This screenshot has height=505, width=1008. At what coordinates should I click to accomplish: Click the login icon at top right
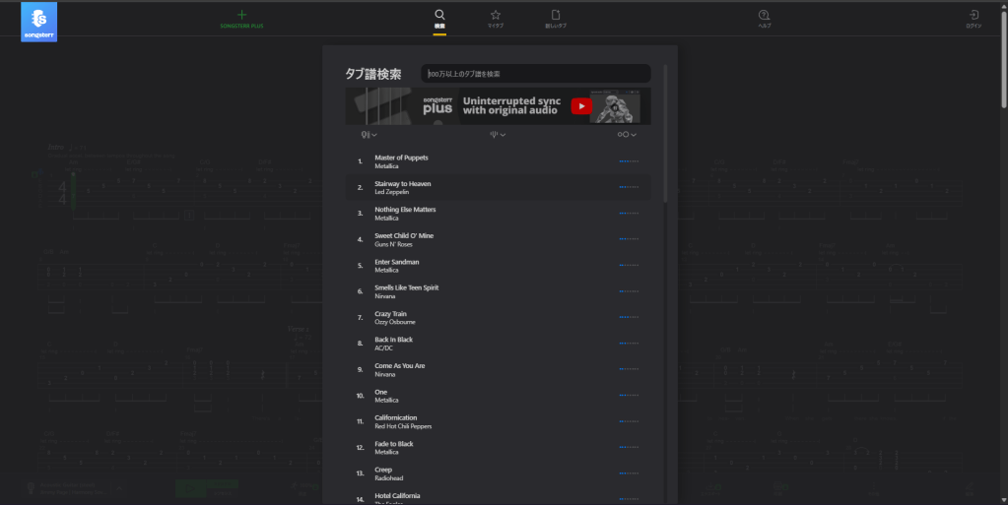[974, 16]
